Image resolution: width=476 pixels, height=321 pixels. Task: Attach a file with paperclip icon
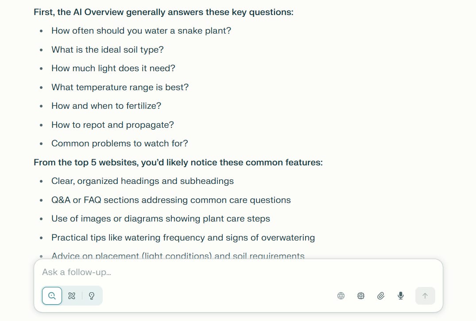(381, 295)
